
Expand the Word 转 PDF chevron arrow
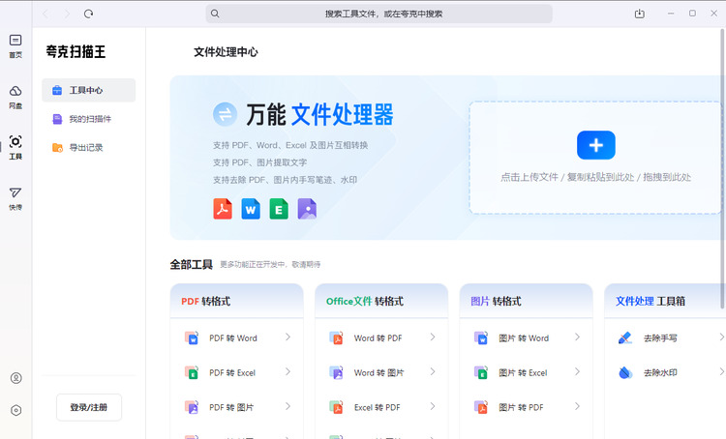point(433,337)
